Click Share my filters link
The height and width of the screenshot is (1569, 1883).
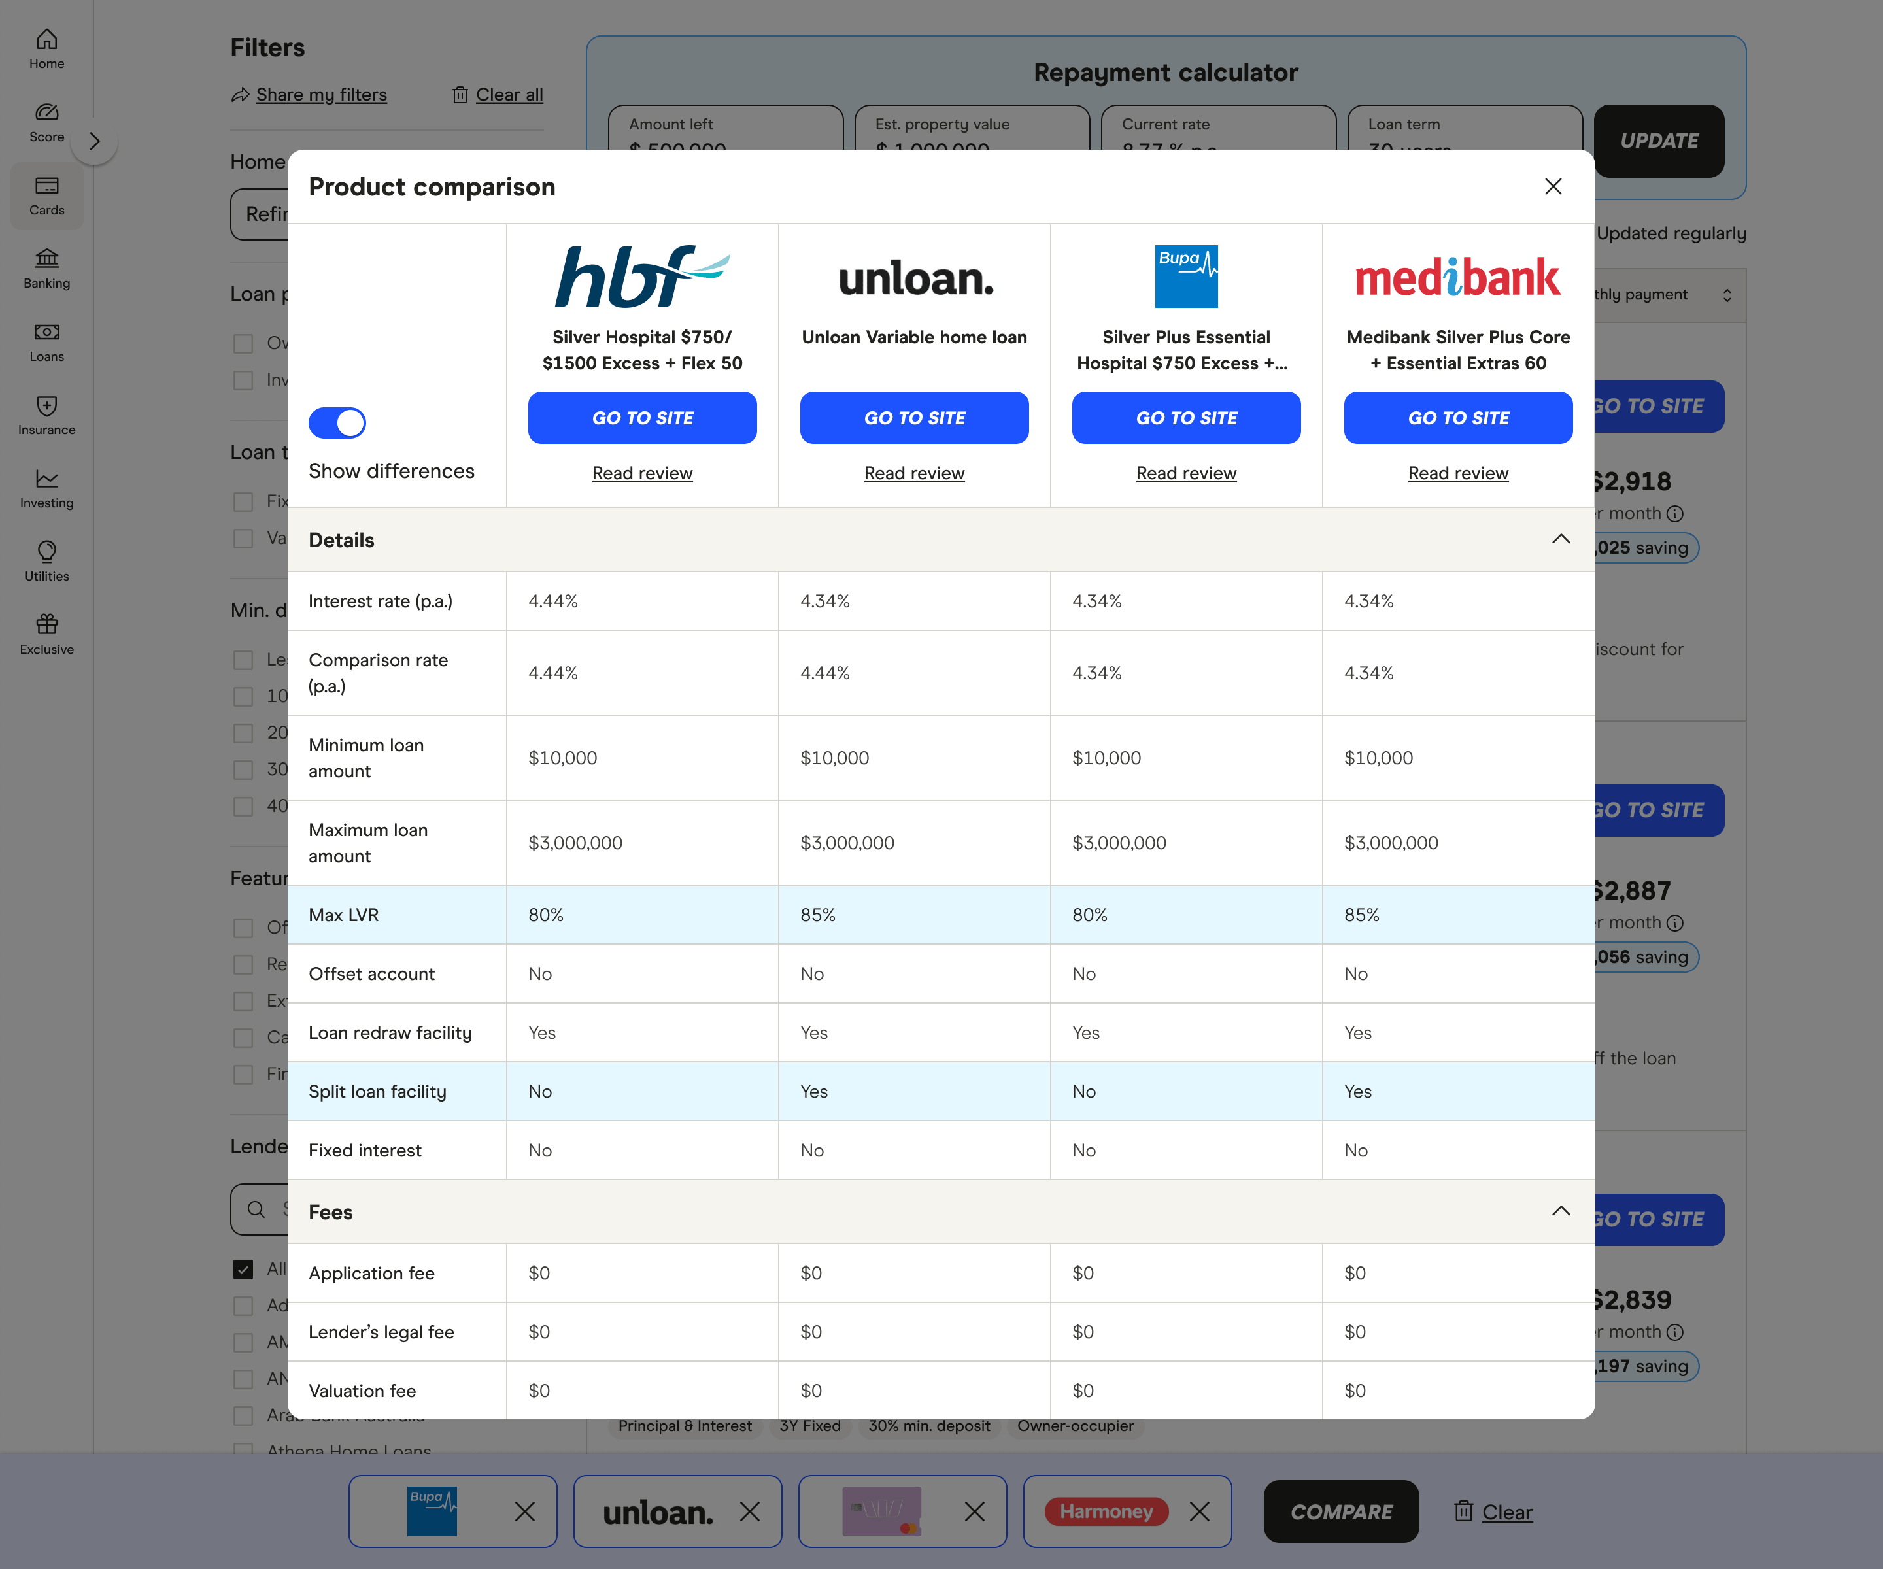coord(321,95)
